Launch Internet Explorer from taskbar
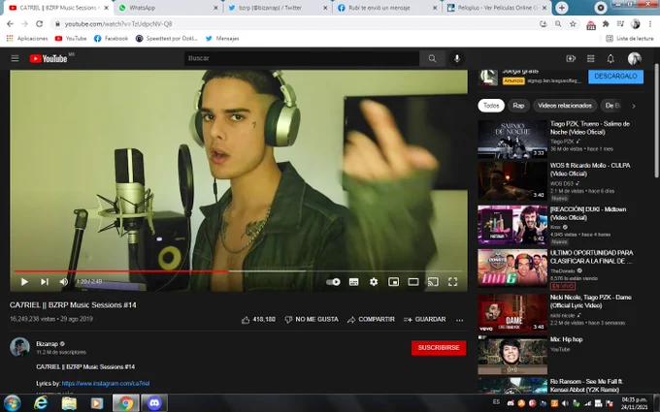This screenshot has height=412, width=660. click(x=41, y=403)
